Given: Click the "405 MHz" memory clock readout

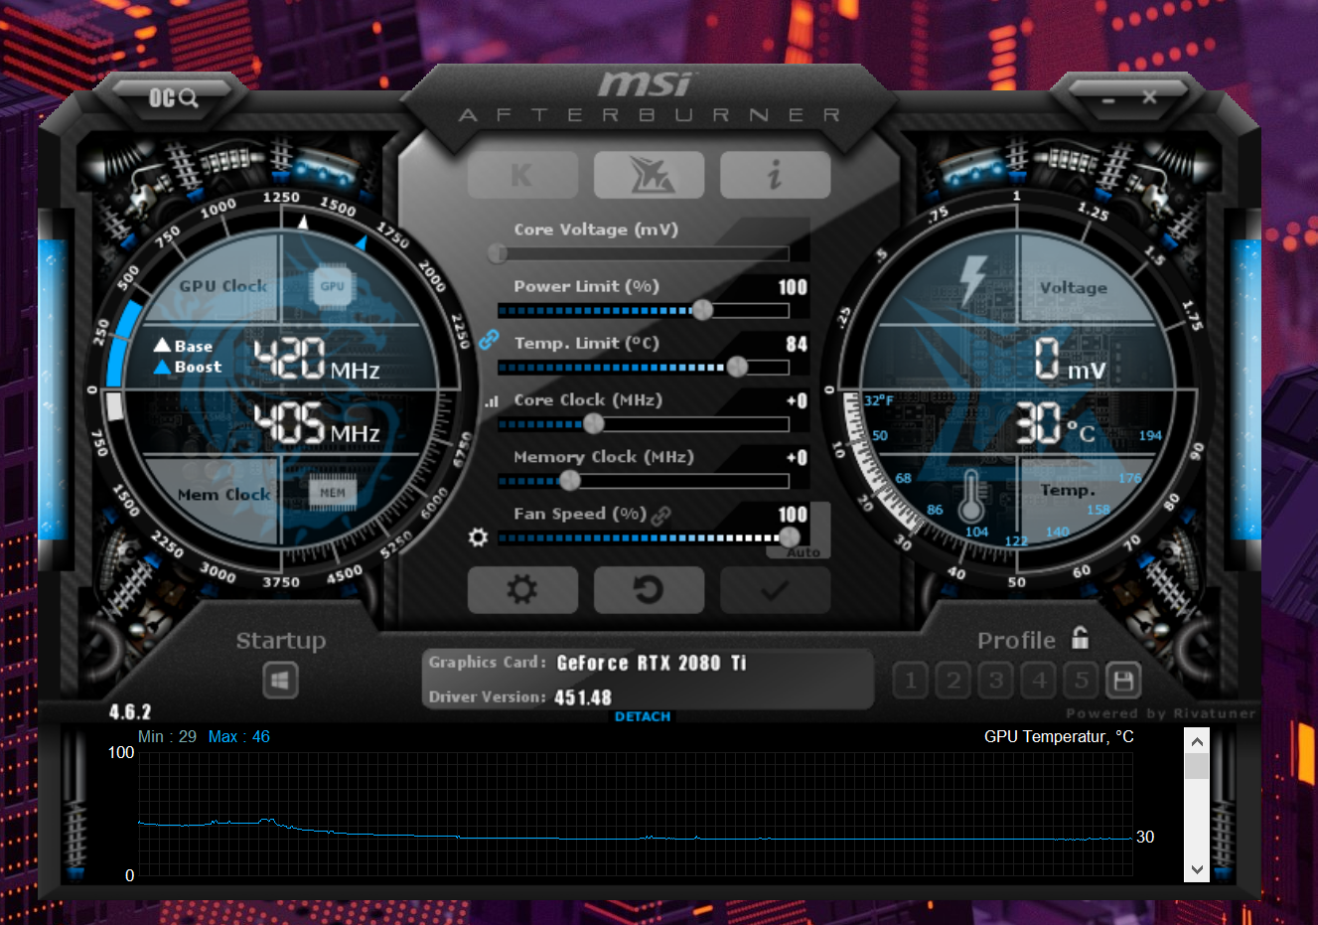Looking at the screenshot, I should pos(317,422).
